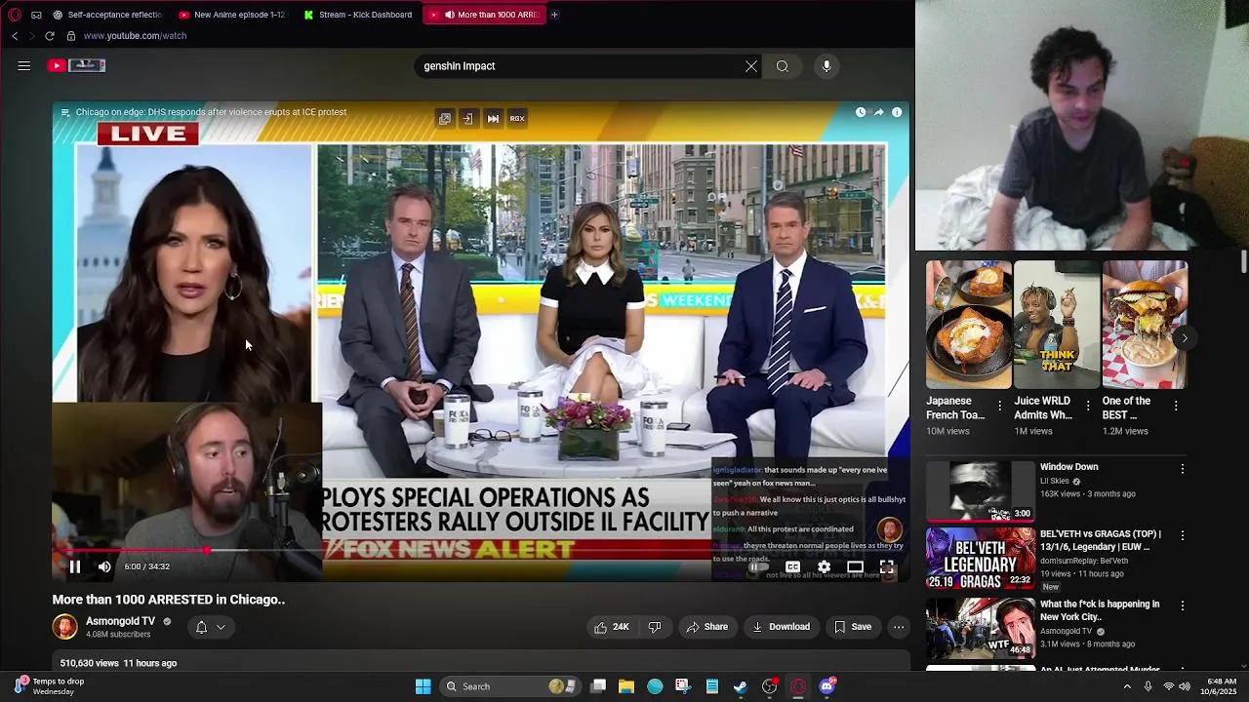Open options menu for BEL'VETH vs GRAGAS
This screenshot has width=1249, height=702.
click(1183, 535)
